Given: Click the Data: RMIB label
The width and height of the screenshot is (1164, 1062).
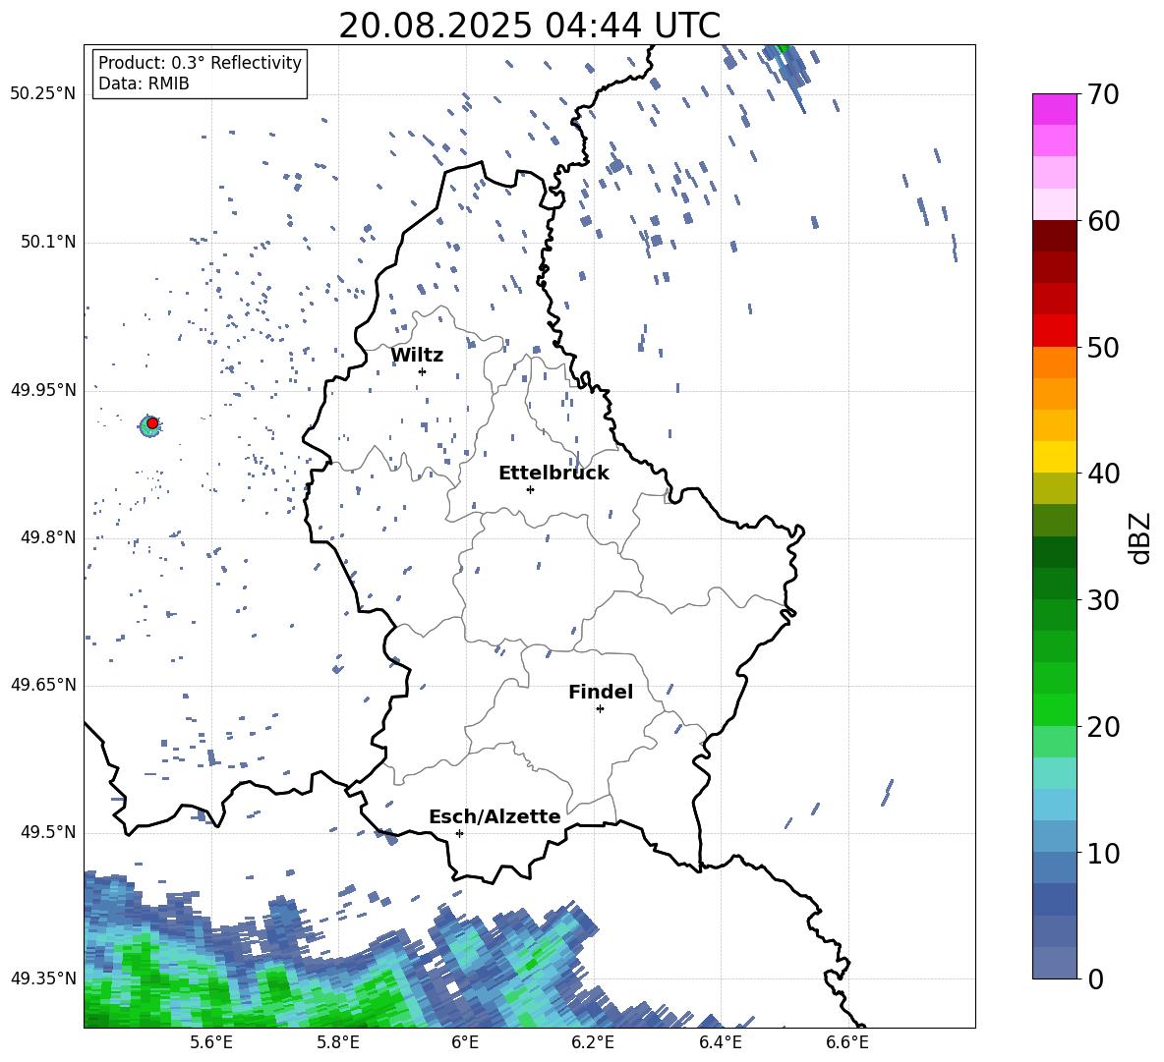Looking at the screenshot, I should (x=144, y=84).
